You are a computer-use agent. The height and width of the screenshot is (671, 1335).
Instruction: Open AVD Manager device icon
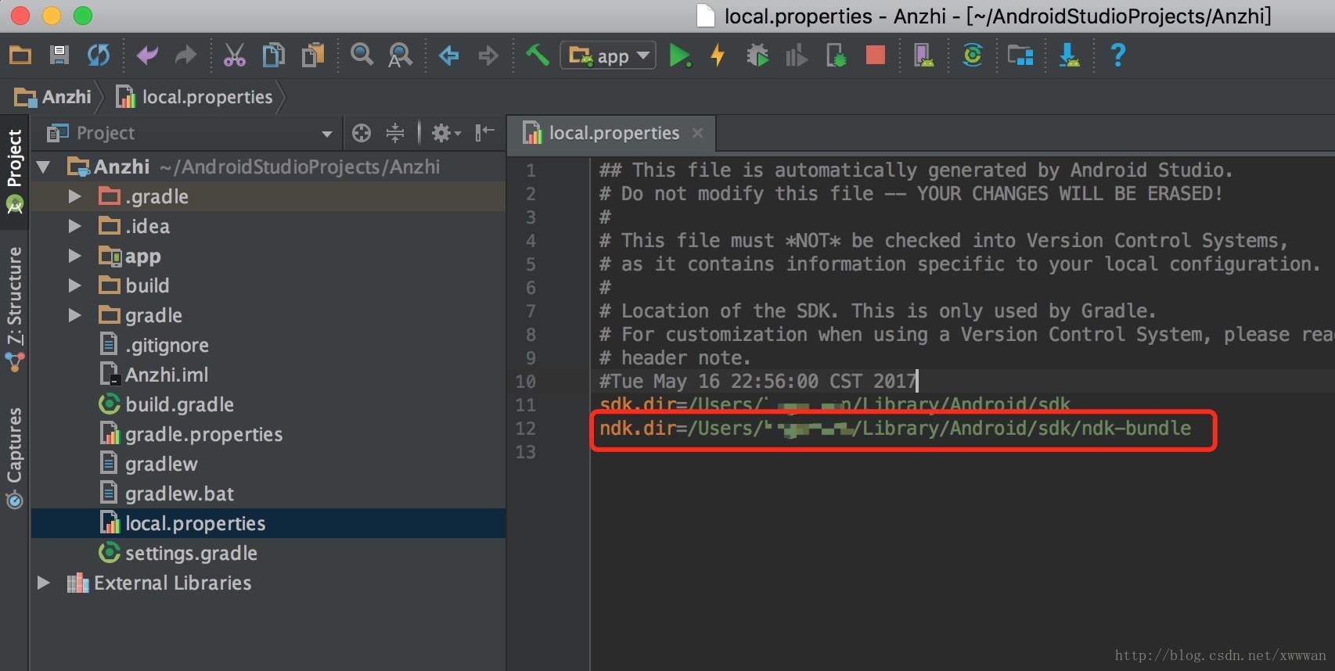click(x=924, y=56)
